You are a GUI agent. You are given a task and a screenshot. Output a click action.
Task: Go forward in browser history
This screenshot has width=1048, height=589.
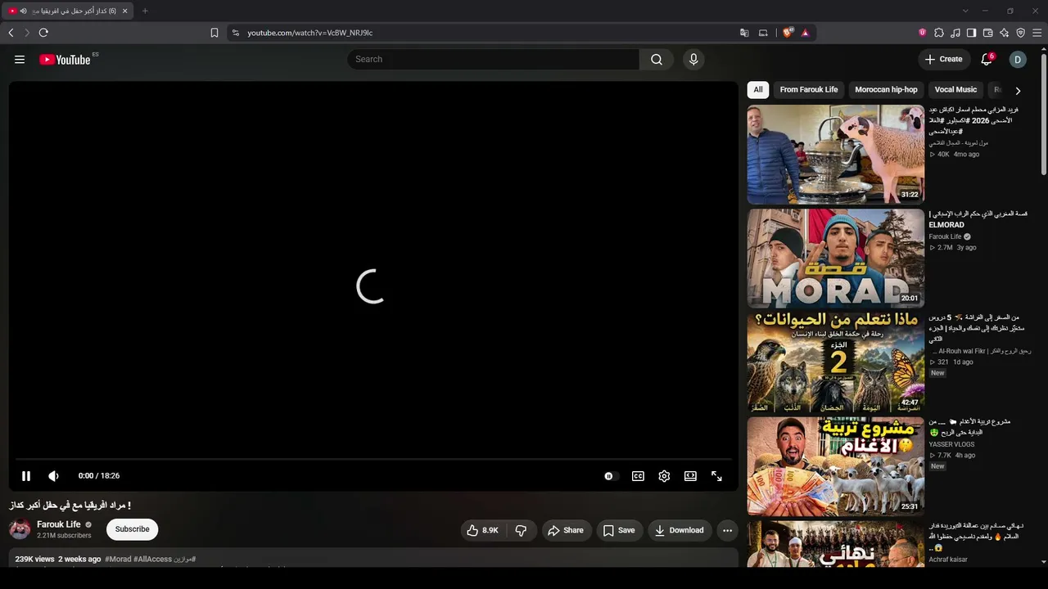coord(27,33)
